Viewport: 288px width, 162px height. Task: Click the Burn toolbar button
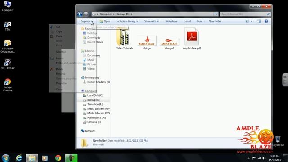tap(200, 21)
